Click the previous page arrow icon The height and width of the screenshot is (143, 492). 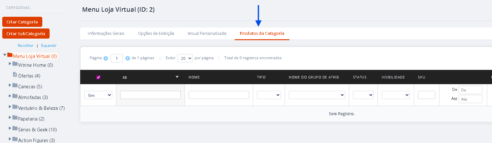click(x=106, y=58)
